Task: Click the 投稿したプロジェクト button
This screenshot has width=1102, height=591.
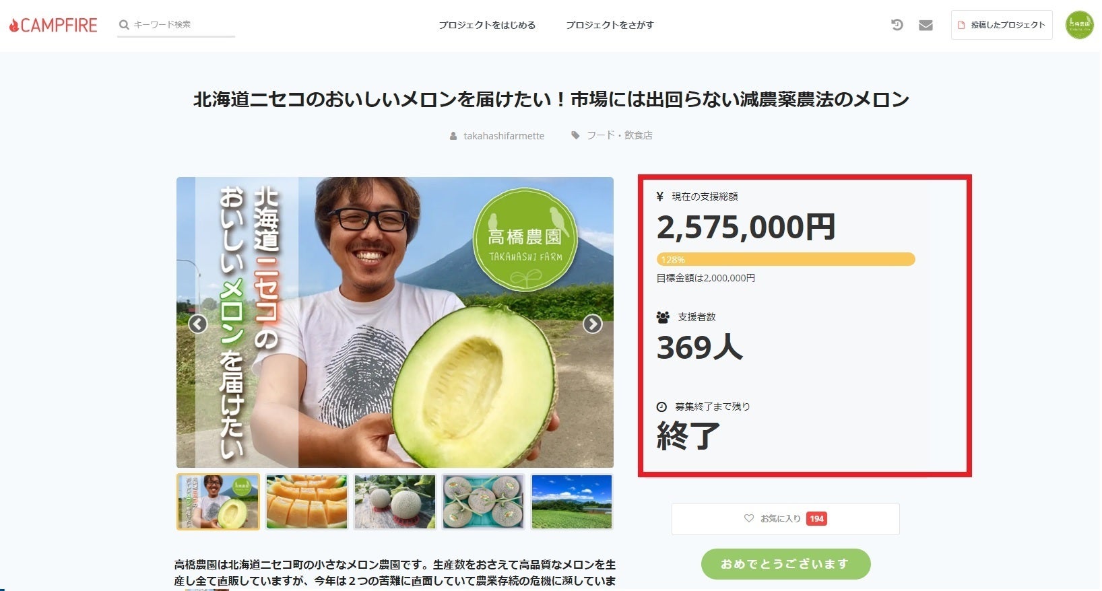Action: [x=1002, y=25]
